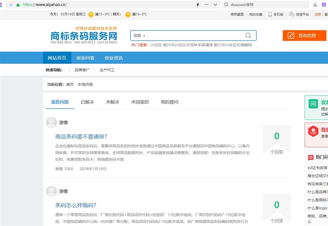The width and height of the screenshot is (328, 226).
Task: Click the 手机版 phone icon
Action: [270, 15]
